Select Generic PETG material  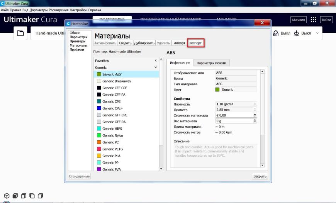126,149
